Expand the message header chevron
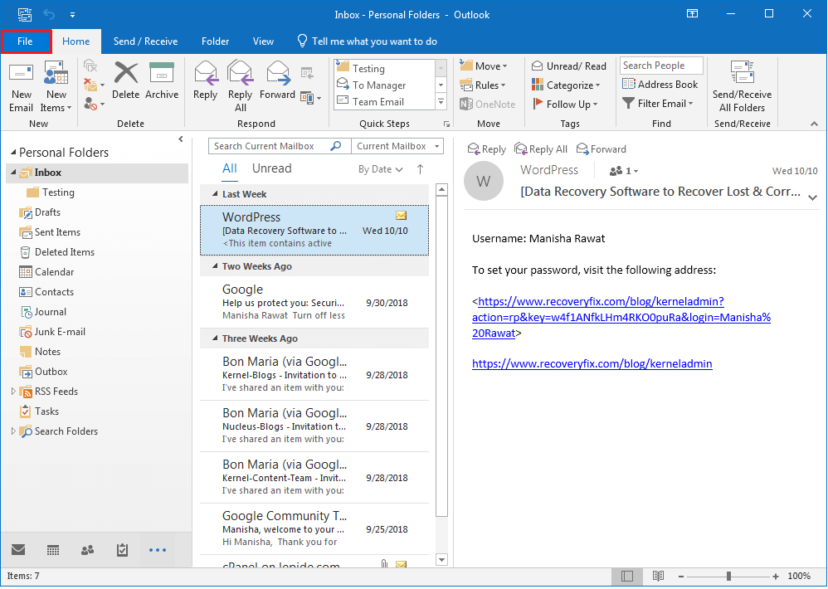The height and width of the screenshot is (589, 828). 813,197
